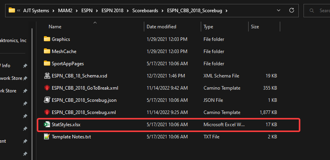This screenshot has width=330, height=160.
Task: Open the Graphics folder icon
Action: tap(47, 39)
